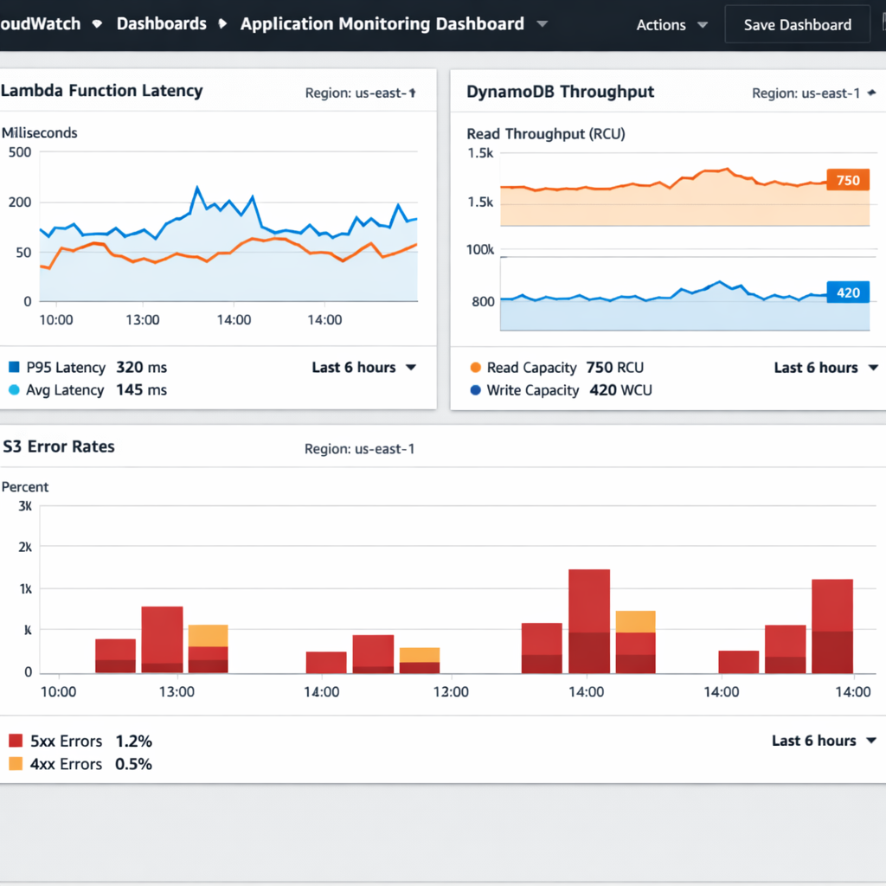This screenshot has width=886, height=886.
Task: Click the Avg Latency legend swatch
Action: point(14,390)
